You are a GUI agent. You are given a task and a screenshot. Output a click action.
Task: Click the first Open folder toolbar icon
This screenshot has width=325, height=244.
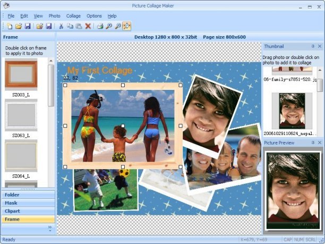tap(19, 26)
